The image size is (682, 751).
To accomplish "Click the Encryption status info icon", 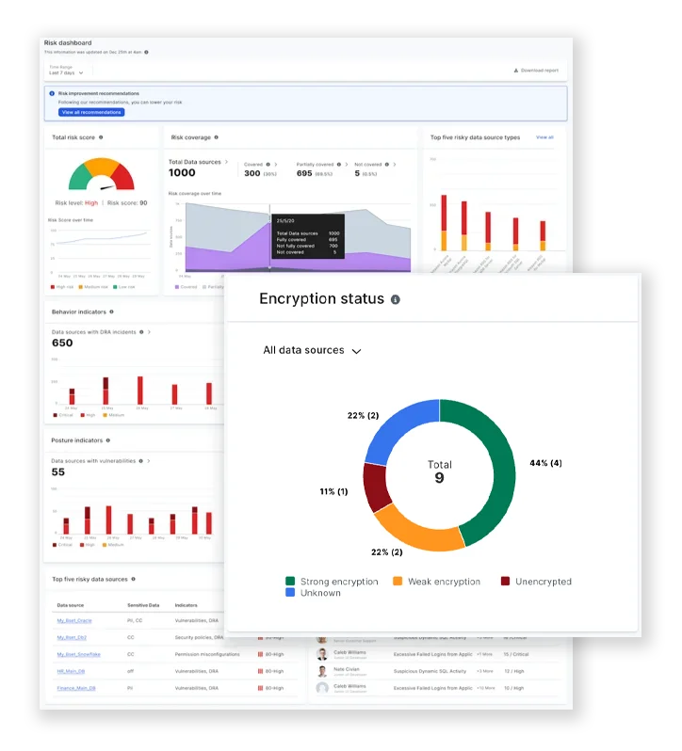I will 396,299.
